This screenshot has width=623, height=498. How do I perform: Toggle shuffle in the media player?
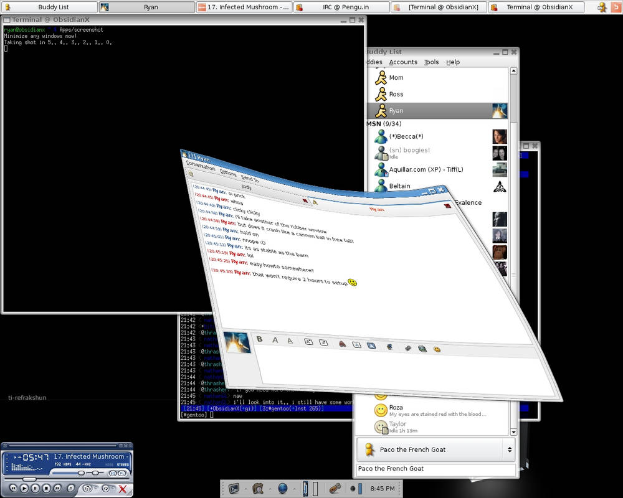pyautogui.click(x=88, y=489)
